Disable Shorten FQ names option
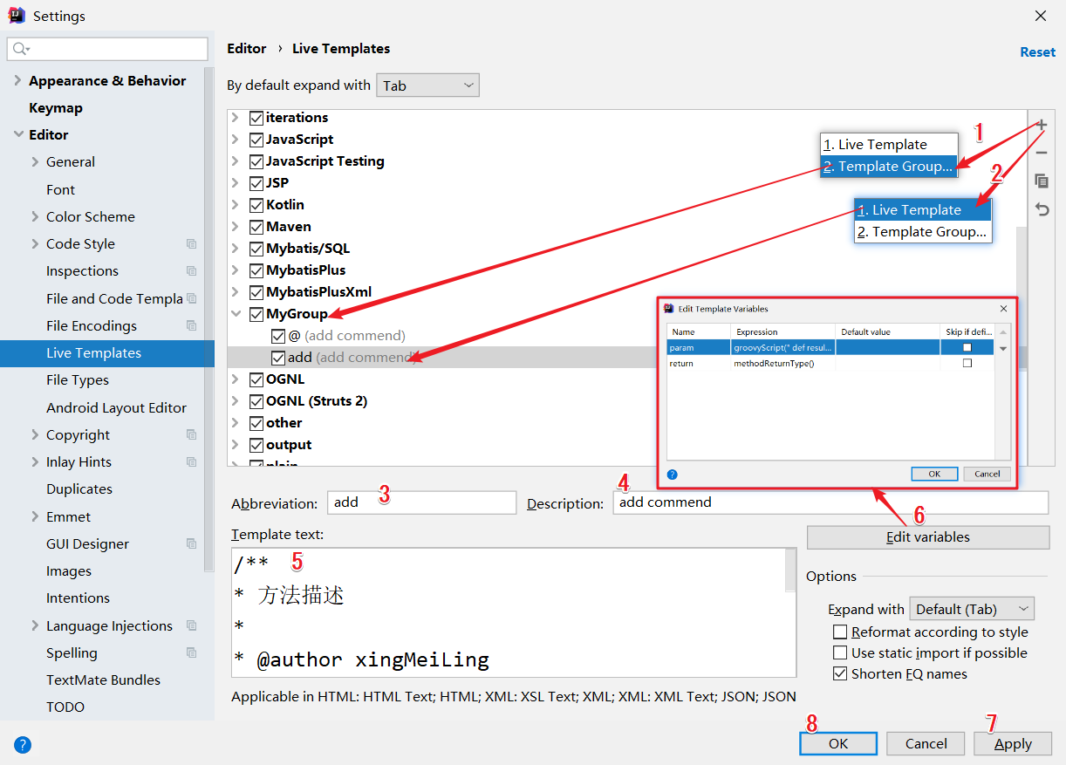This screenshot has width=1066, height=765. [x=840, y=673]
